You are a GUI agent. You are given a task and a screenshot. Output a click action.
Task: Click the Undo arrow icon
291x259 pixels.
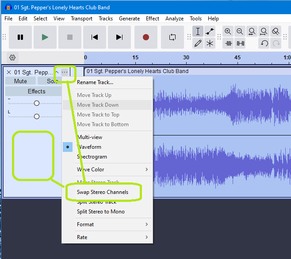[264, 43]
